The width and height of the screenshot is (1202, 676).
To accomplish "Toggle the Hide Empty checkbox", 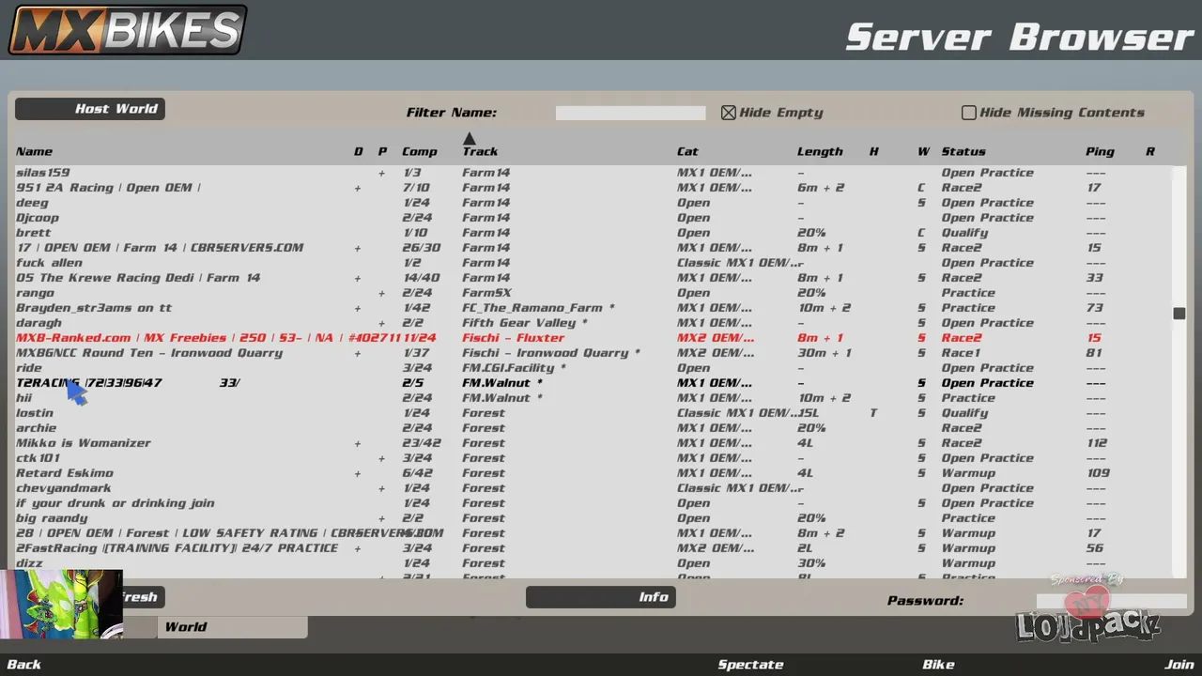I will pyautogui.click(x=729, y=113).
